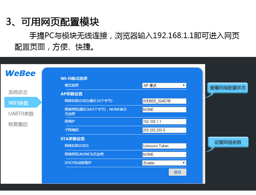Click the WeBee logo
Screen dimensions: 256x195
click(x=20, y=73)
